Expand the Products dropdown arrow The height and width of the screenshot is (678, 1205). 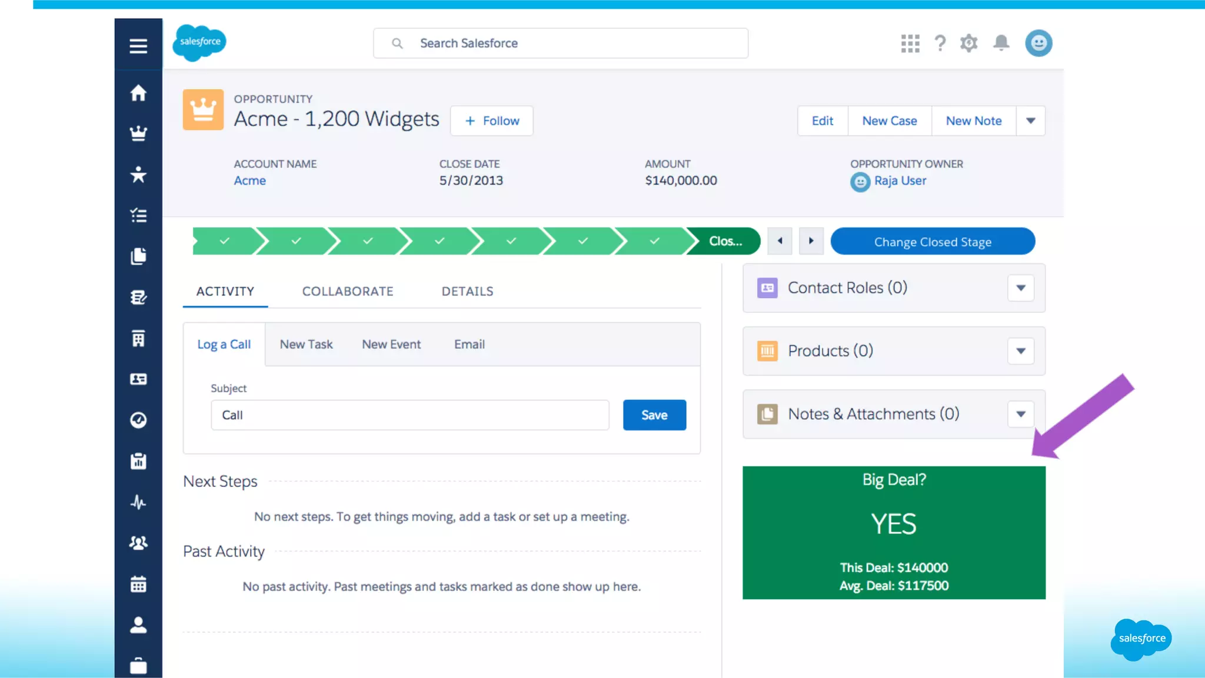pos(1020,351)
